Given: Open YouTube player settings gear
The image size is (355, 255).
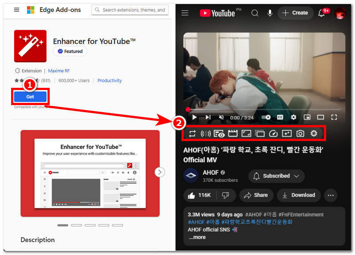Looking at the screenshot, I should point(293,117).
